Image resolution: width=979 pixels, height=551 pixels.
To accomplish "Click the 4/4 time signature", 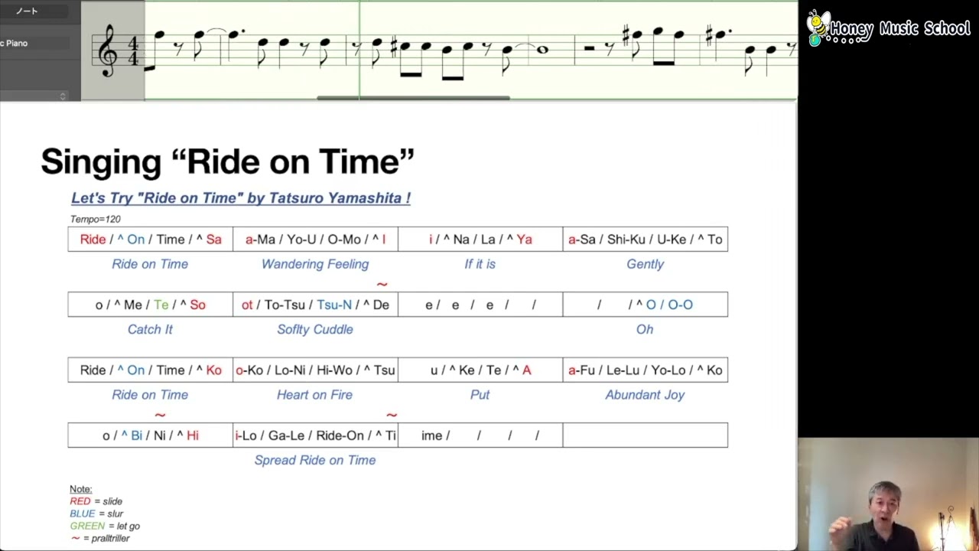I will tap(133, 51).
